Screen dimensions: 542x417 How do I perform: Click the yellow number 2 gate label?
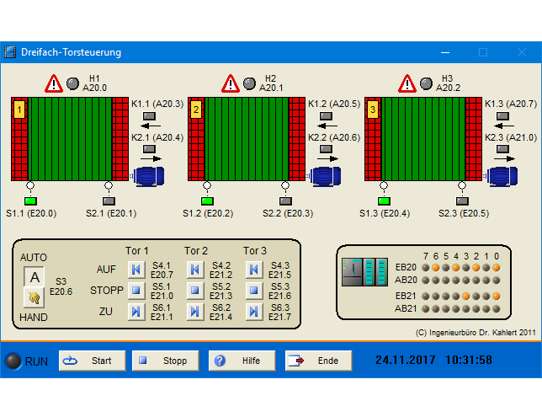(x=196, y=110)
